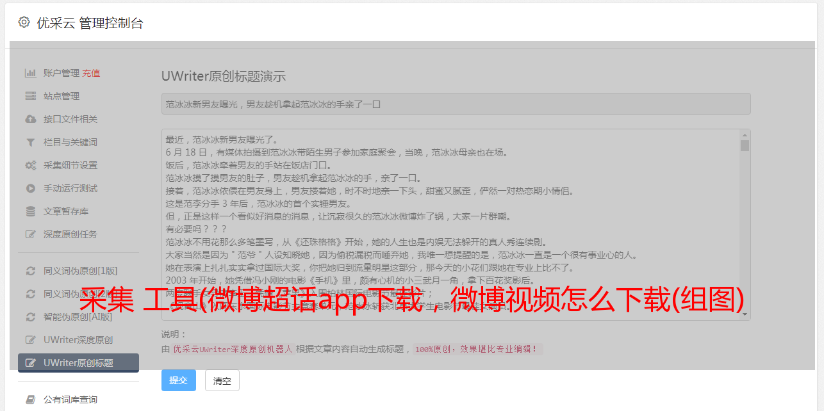The width and height of the screenshot is (824, 411).
Task: Click the book icon for 公有词库查询
Action: 30,399
